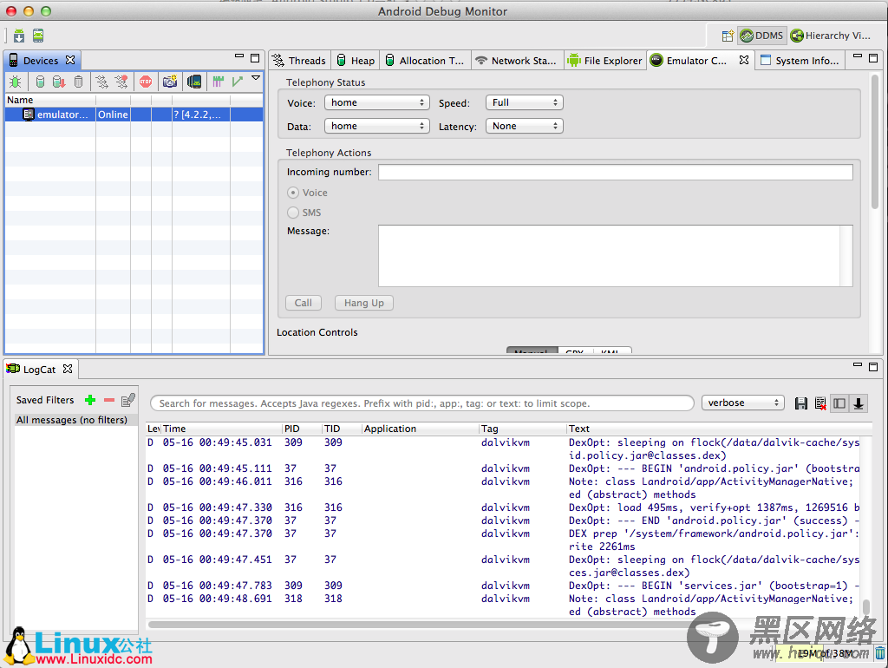This screenshot has height=668, width=888.
Task: Maximize the Emulator Control panel
Action: (x=873, y=58)
